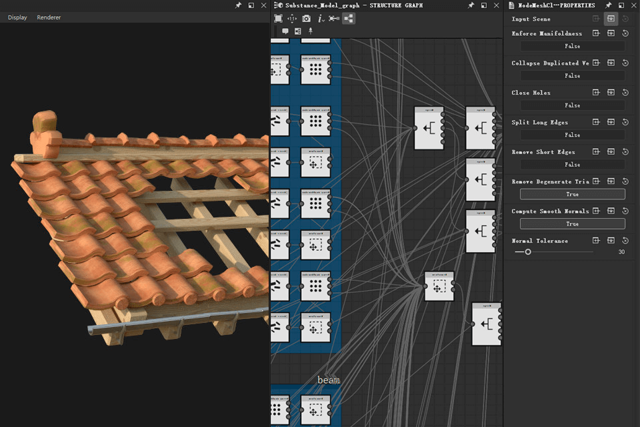Screen dimensions: 640x427
Task: Click the fit-graph-to-view frame icon
Action: [x=279, y=19]
